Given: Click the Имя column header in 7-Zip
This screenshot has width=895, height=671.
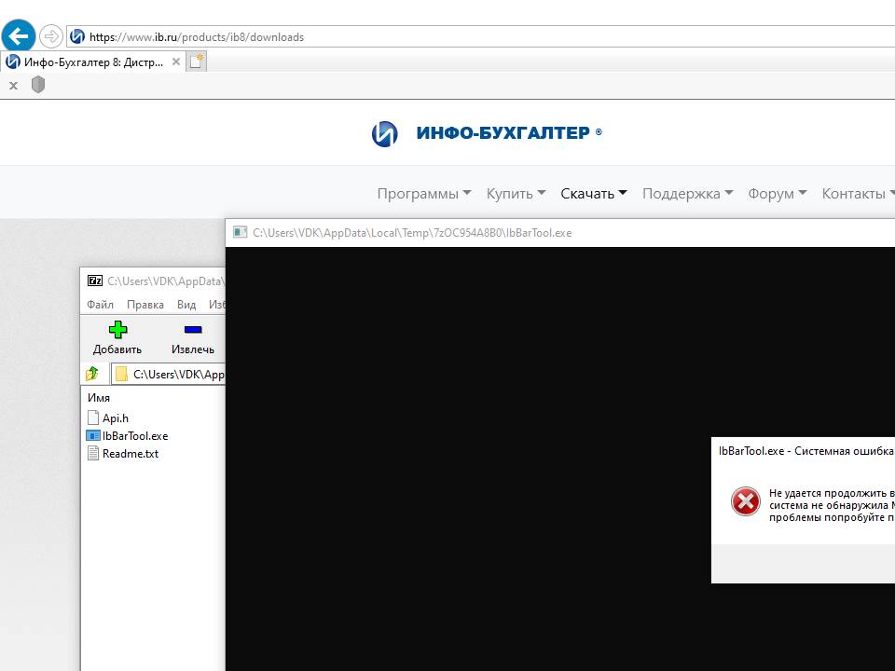Looking at the screenshot, I should pyautogui.click(x=99, y=398).
